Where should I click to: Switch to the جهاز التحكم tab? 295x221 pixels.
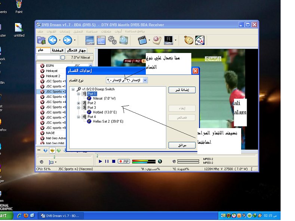click(77, 50)
